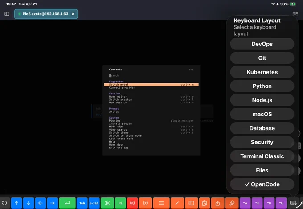Tap the orange paintbrush key
Screen dimensions: 303x209
click(232, 203)
